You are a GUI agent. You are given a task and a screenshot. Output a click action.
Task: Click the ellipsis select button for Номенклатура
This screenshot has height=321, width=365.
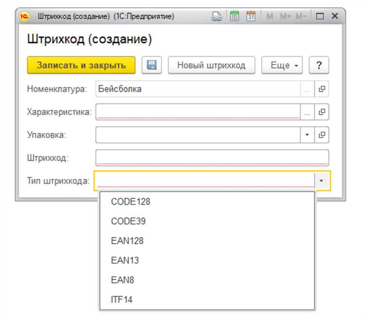point(307,89)
